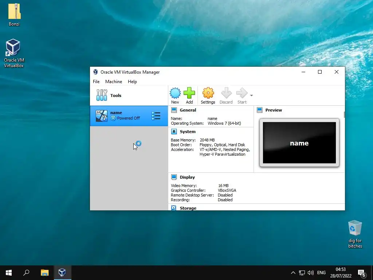
Task: Open the machine tools list icon next to name
Action: [x=156, y=116]
